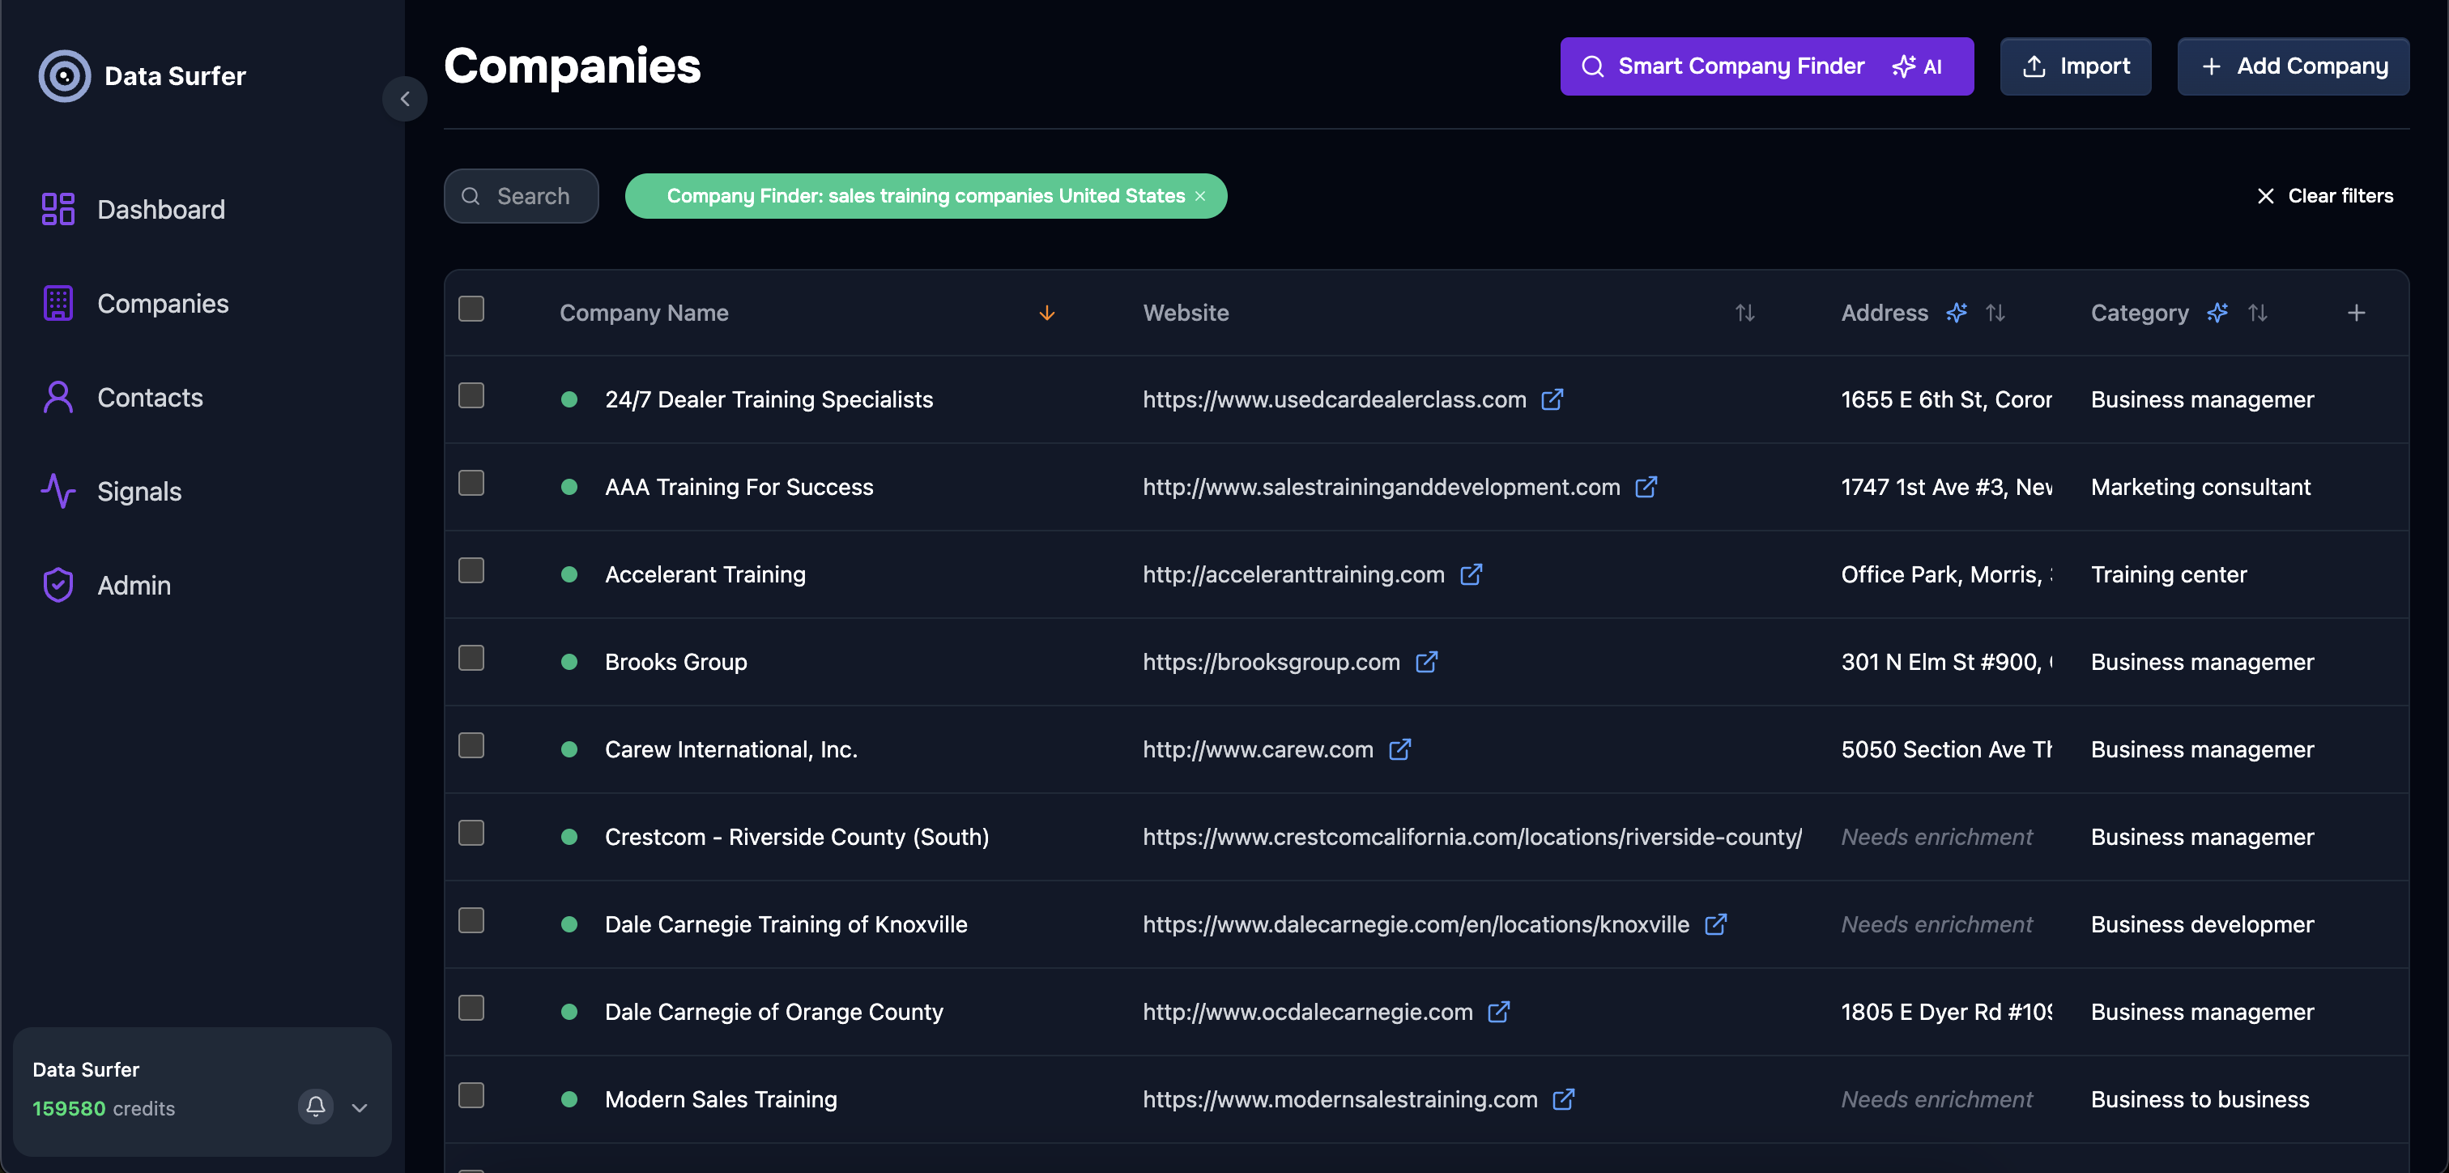Open the Signals panel via its waveform icon
The width and height of the screenshot is (2449, 1173).
click(57, 491)
